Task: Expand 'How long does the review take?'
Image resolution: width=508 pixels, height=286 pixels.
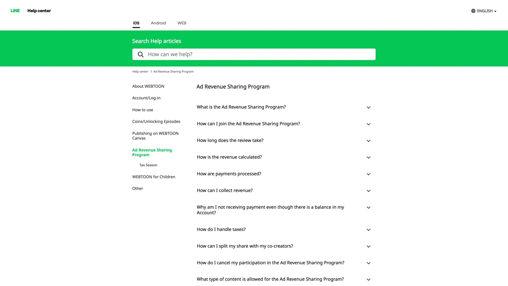Action: click(230, 140)
